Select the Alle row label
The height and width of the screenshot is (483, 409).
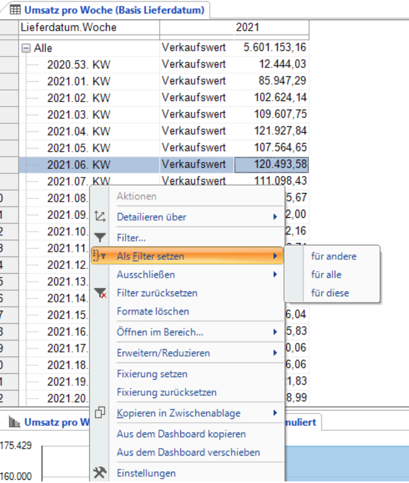tap(43, 48)
